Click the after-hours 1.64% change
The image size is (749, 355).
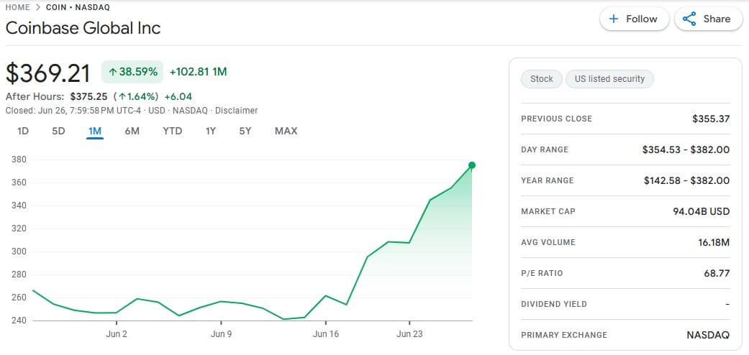click(136, 97)
